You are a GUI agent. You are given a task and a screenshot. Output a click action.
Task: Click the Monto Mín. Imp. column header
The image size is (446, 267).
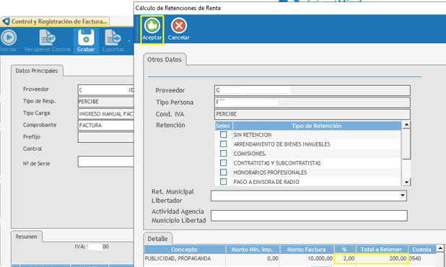(253, 250)
